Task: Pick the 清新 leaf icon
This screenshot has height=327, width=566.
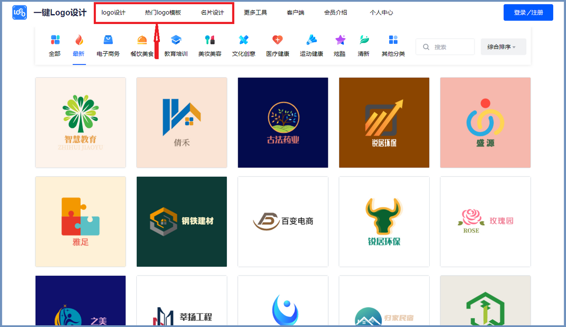Action: 364,40
